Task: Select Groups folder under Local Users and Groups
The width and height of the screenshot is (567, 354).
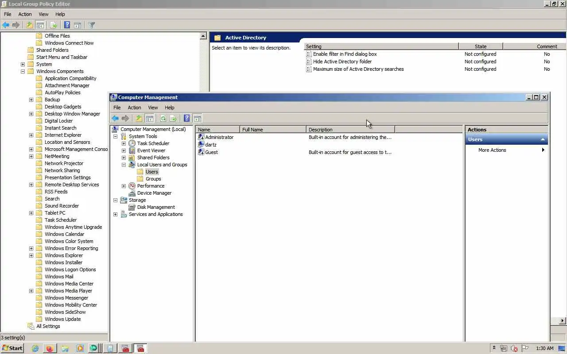Action: [153, 179]
